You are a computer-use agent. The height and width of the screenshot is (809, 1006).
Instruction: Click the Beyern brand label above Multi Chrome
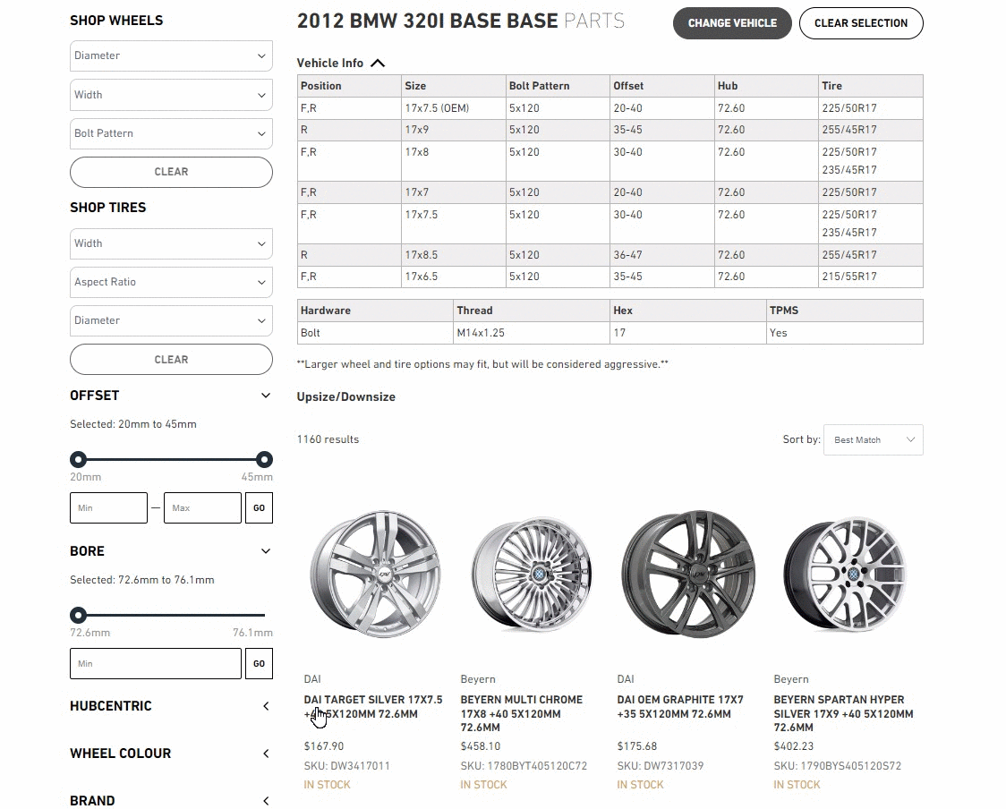[478, 678]
